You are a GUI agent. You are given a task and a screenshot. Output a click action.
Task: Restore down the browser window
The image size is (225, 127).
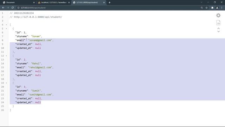pos(215,2)
